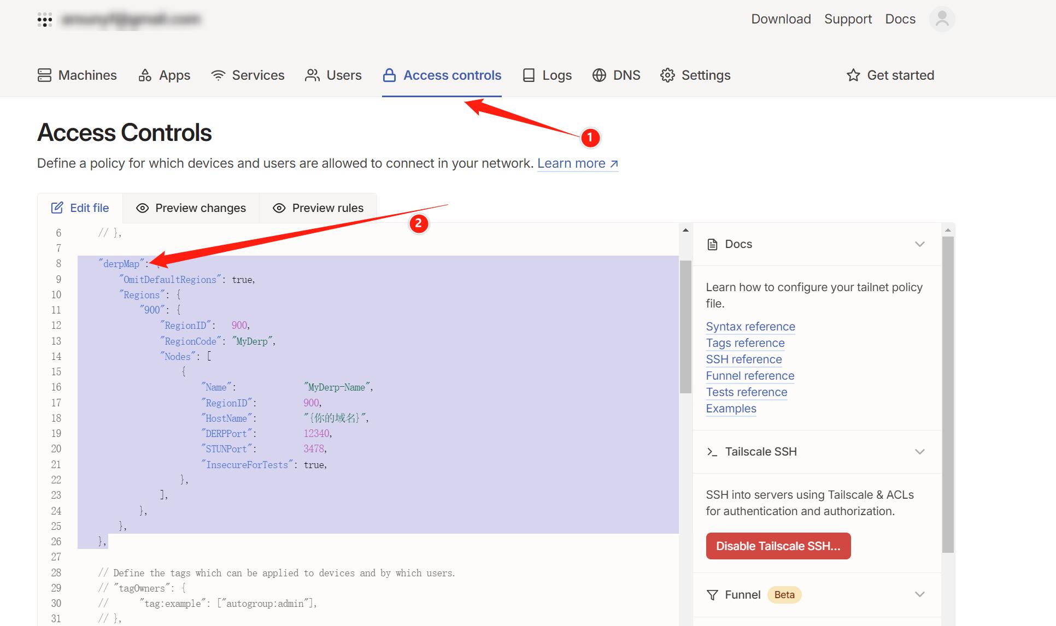Click the Download link
This screenshot has height=626, width=1056.
click(781, 19)
